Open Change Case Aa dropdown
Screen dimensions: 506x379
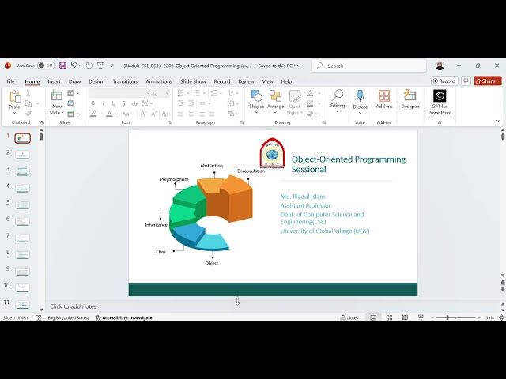128,114
